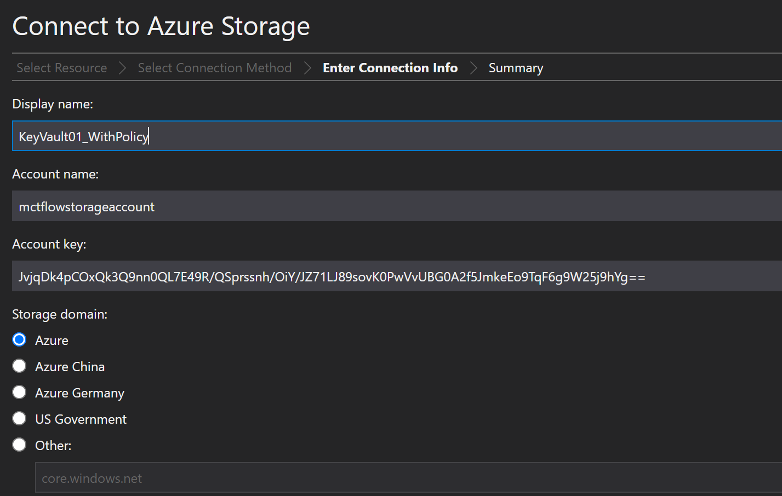Pick the US Government radio button
The image size is (782, 496).
[x=19, y=419]
